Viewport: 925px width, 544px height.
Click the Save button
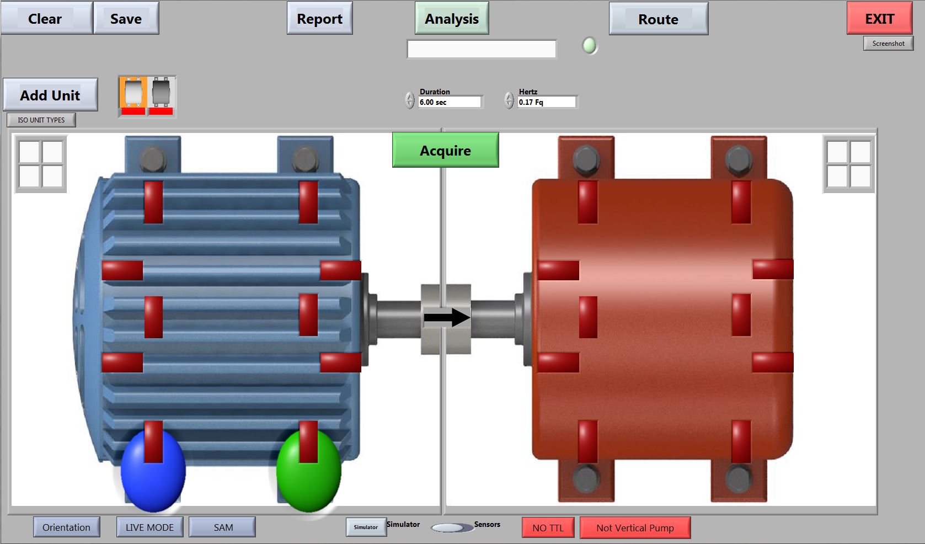[x=126, y=18]
